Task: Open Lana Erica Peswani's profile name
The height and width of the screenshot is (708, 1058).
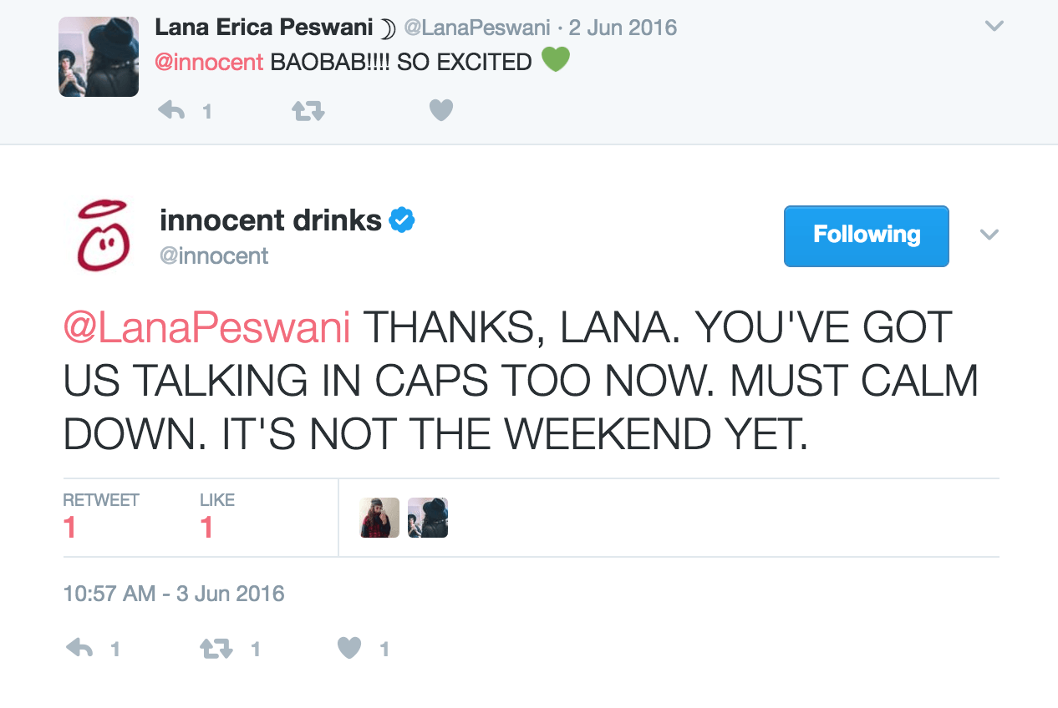Action: 263,28
